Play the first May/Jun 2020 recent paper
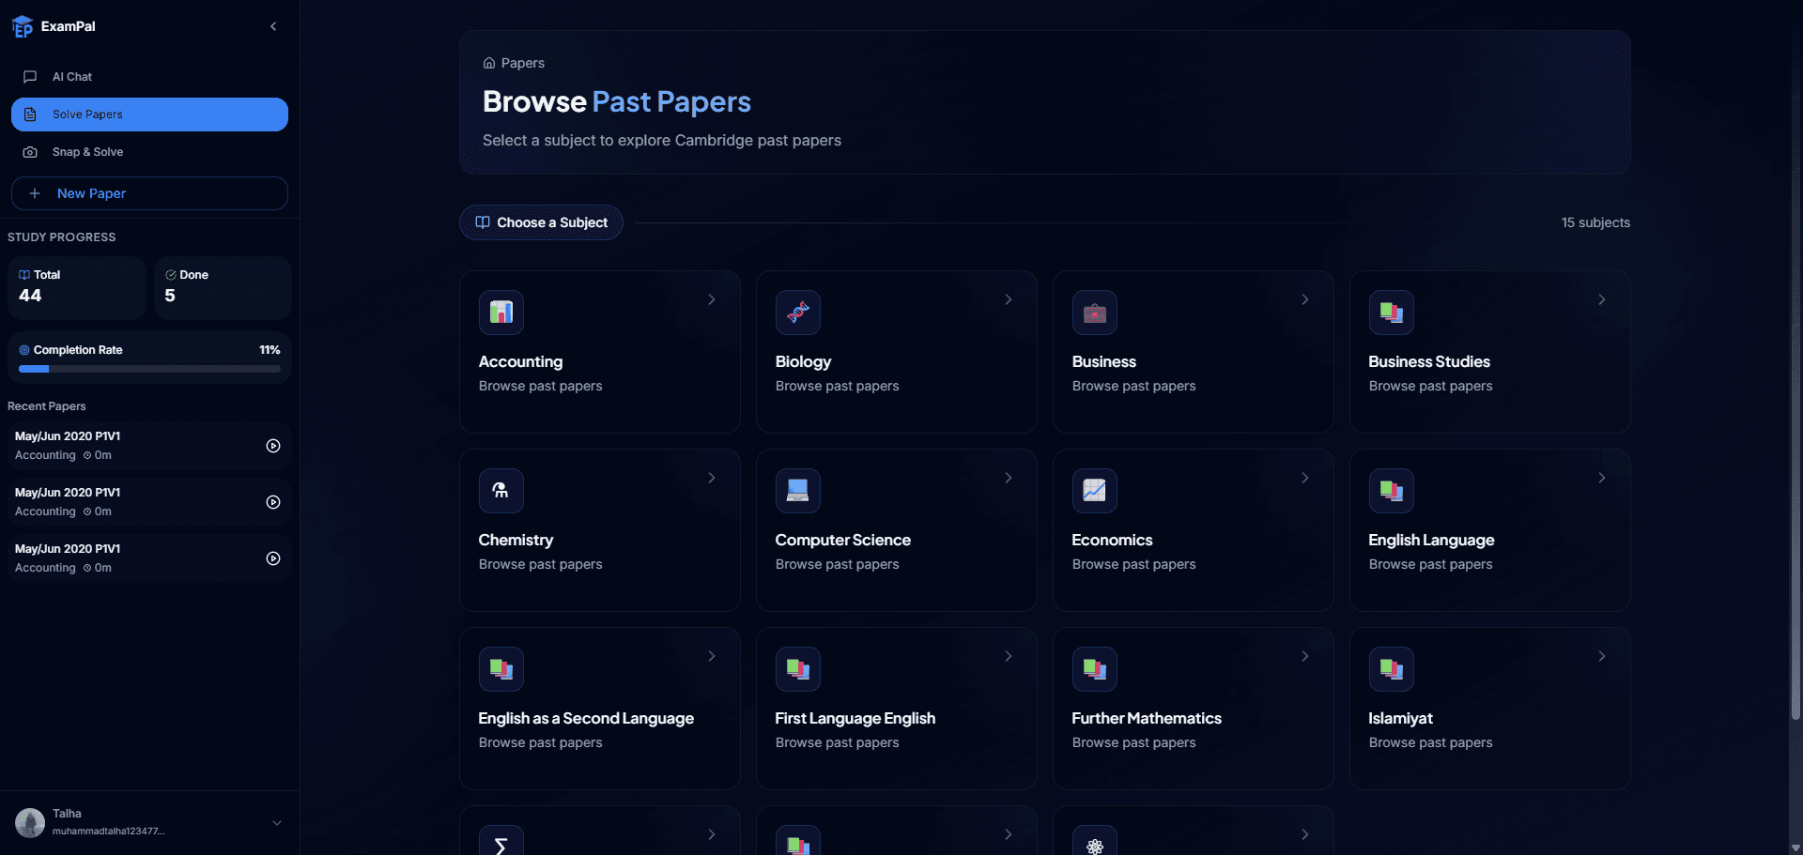 [x=272, y=446]
